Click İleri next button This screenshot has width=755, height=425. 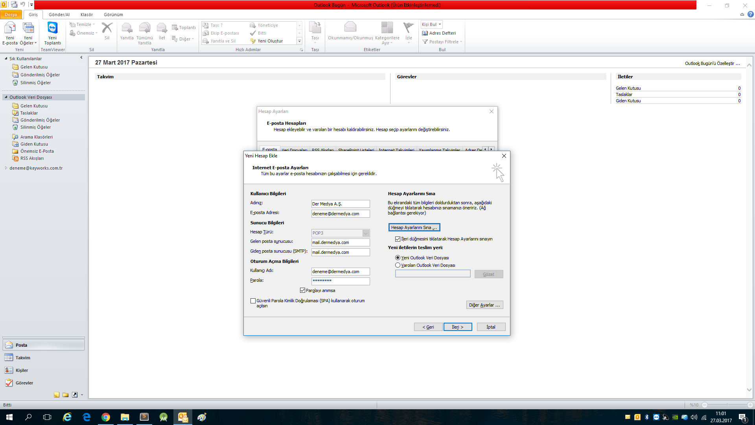(458, 327)
